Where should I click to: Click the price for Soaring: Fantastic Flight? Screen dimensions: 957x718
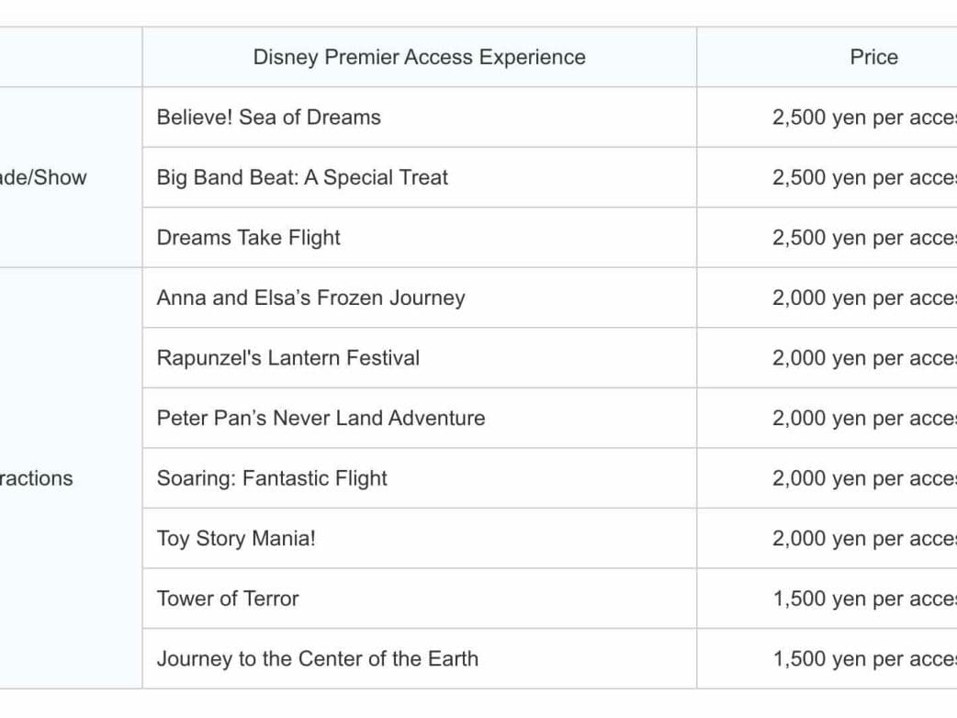[863, 478]
